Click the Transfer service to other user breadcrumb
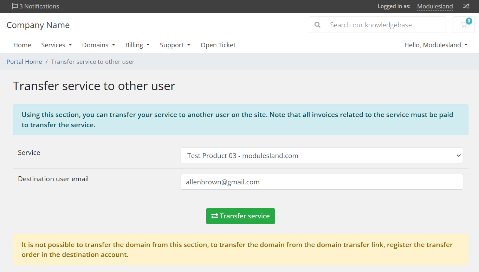This screenshot has width=479, height=272. point(93,62)
